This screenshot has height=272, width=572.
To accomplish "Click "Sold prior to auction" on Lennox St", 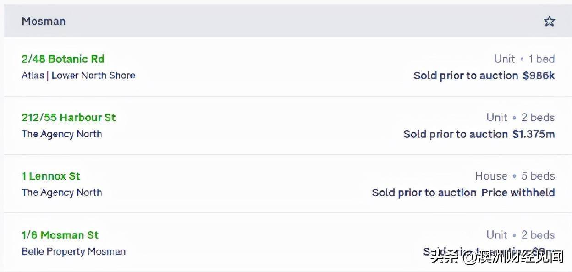I will point(424,193).
